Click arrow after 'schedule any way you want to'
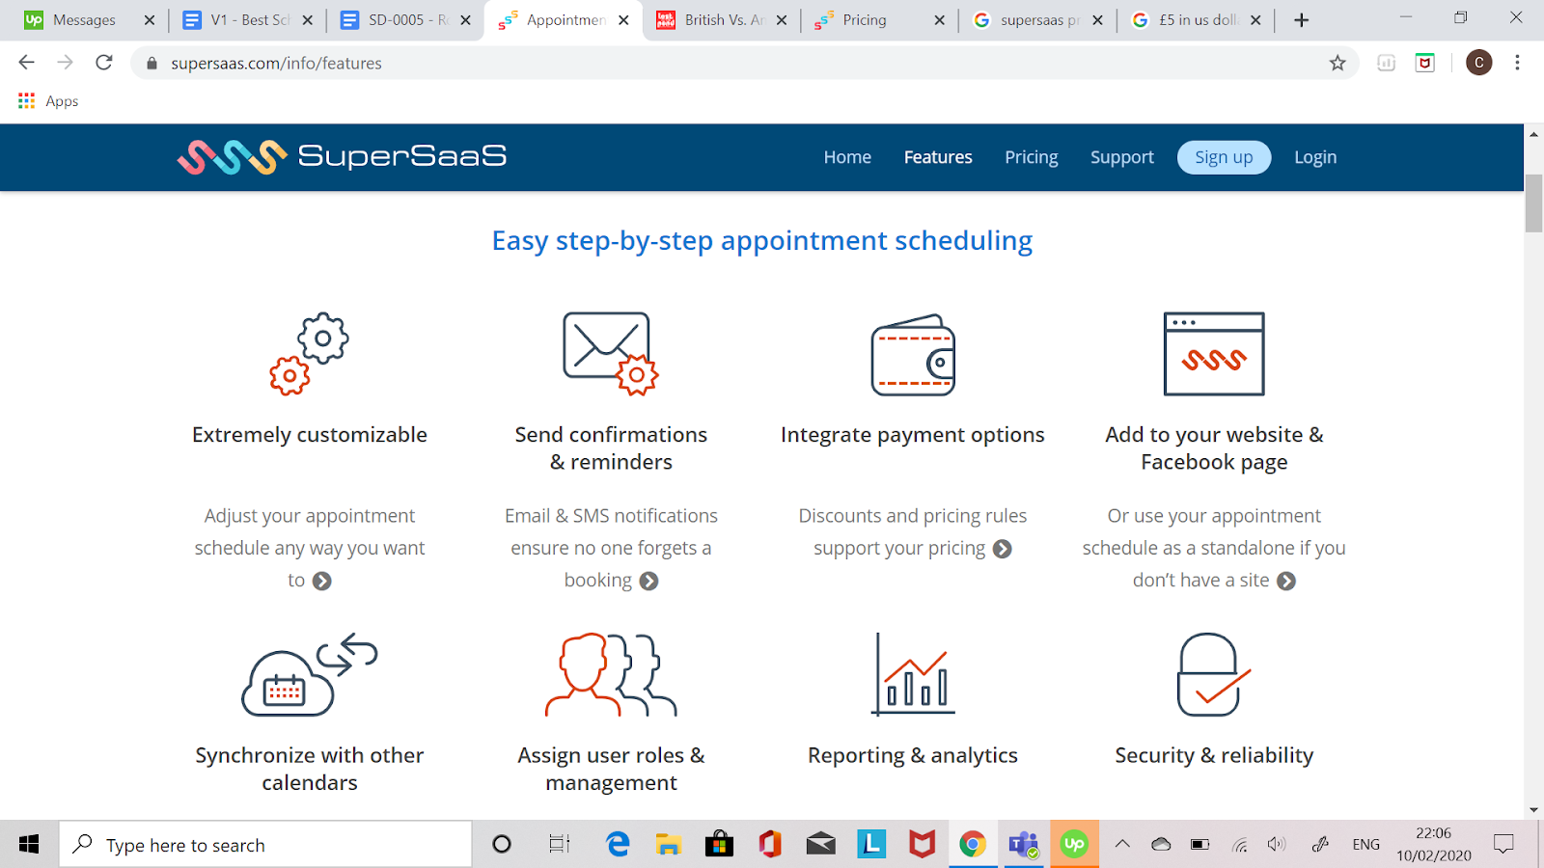The image size is (1544, 868). coord(322,581)
